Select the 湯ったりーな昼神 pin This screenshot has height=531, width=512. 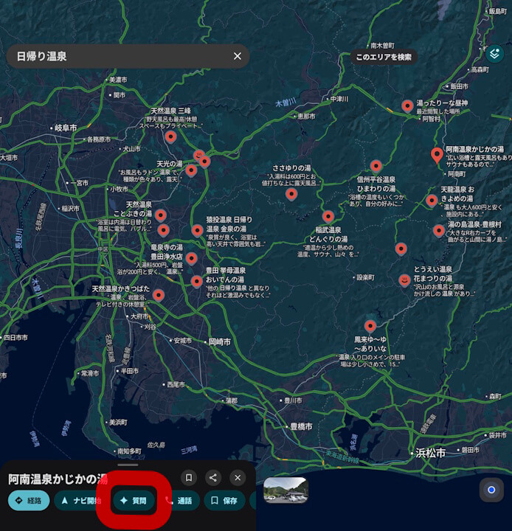click(x=407, y=106)
